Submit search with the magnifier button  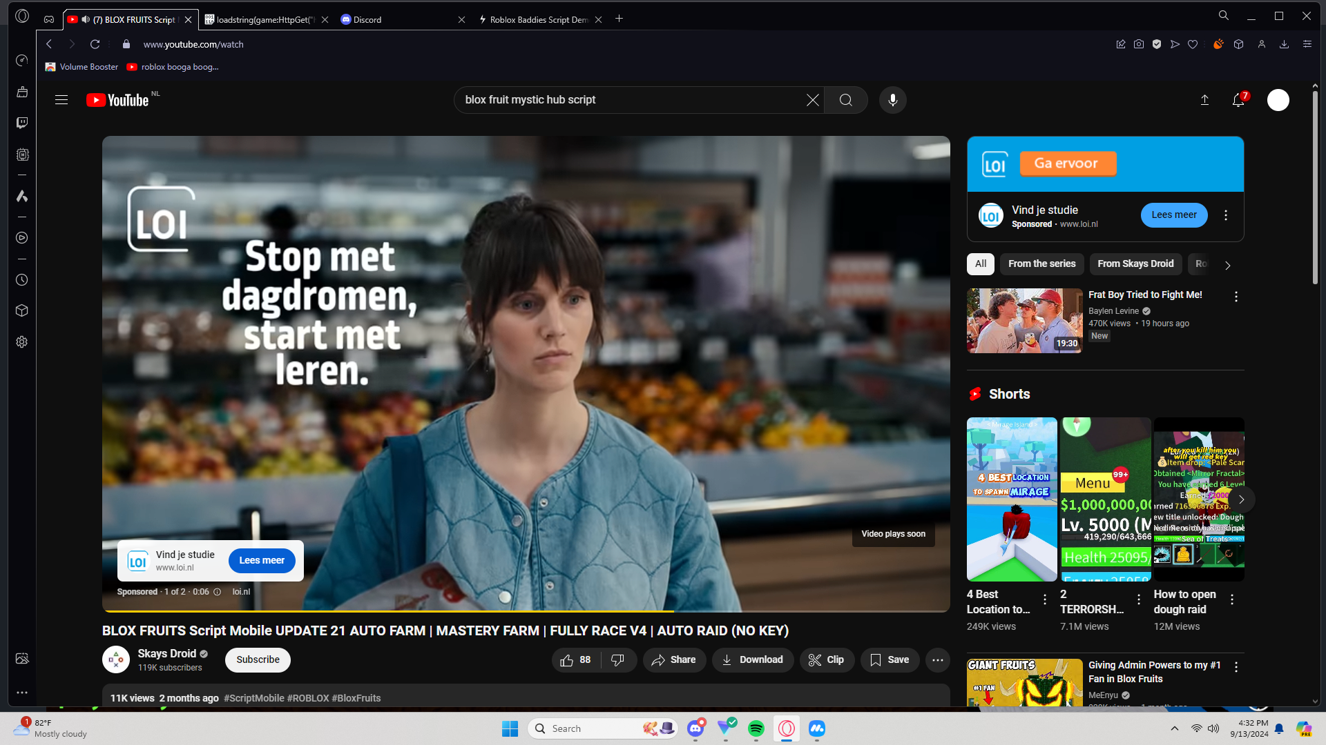click(x=846, y=100)
